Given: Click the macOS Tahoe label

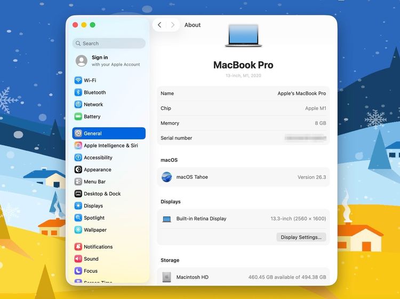Looking at the screenshot, I should click(x=192, y=177).
